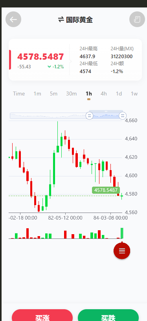Click the 4,580 y-axis label
Screen dimensions: 147x321
(131, 194)
